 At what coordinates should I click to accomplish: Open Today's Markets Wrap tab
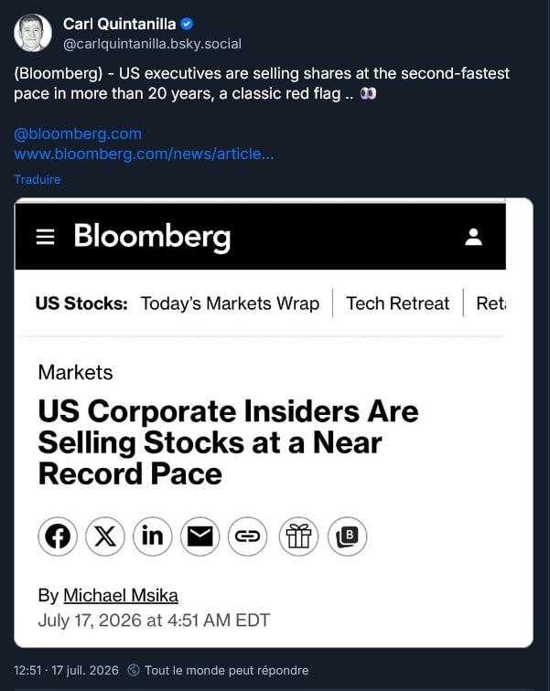coord(230,303)
